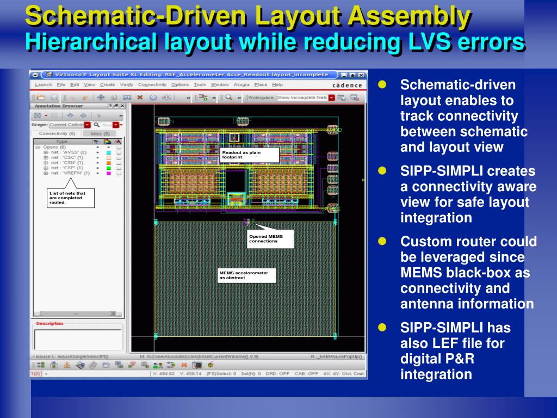
Task: Click the Annotation Browser down arrow icon
Action: pos(83,115)
